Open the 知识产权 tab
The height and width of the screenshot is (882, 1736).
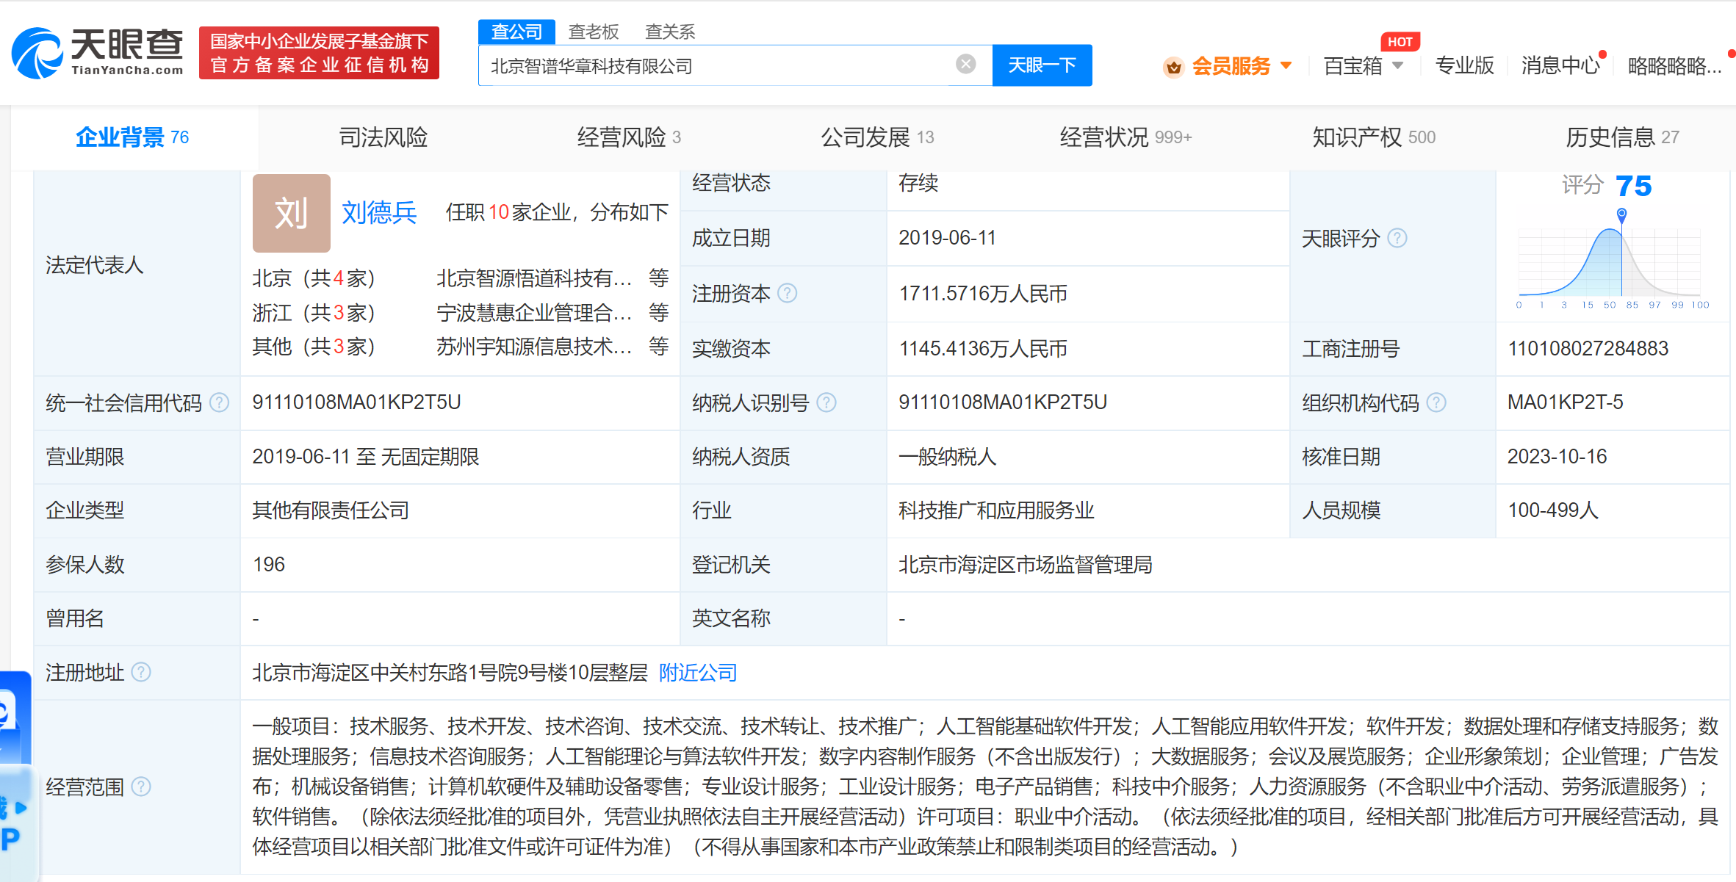pyautogui.click(x=1374, y=137)
